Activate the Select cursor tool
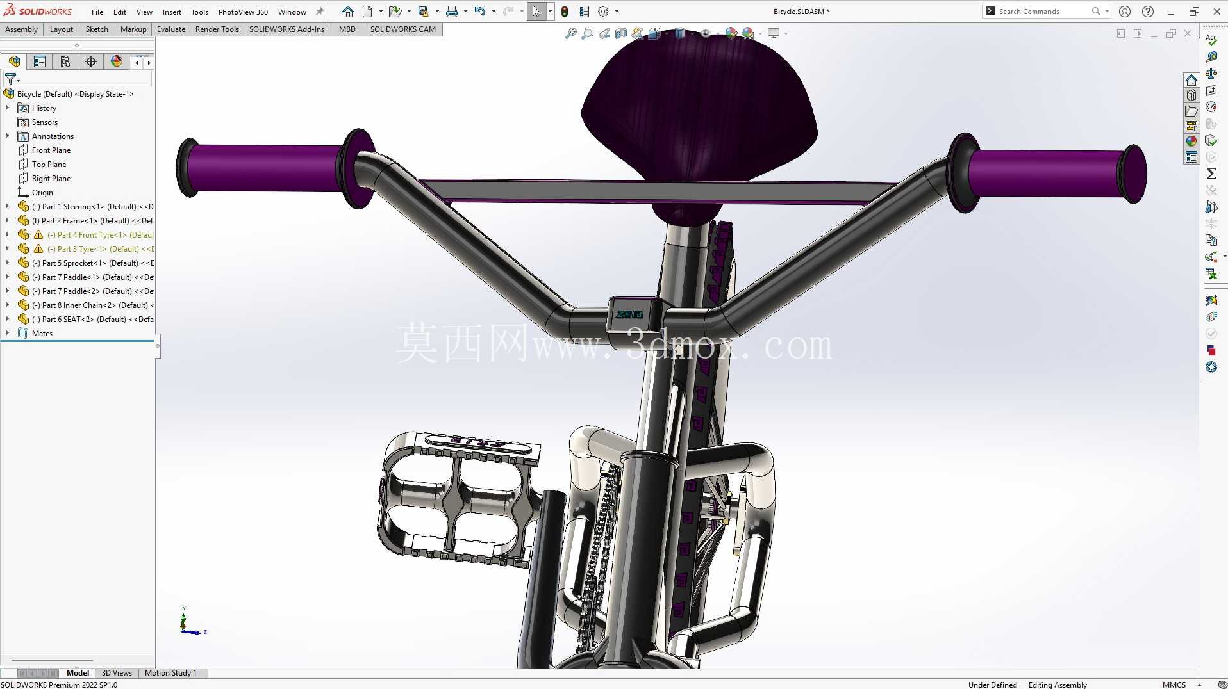 (x=536, y=12)
